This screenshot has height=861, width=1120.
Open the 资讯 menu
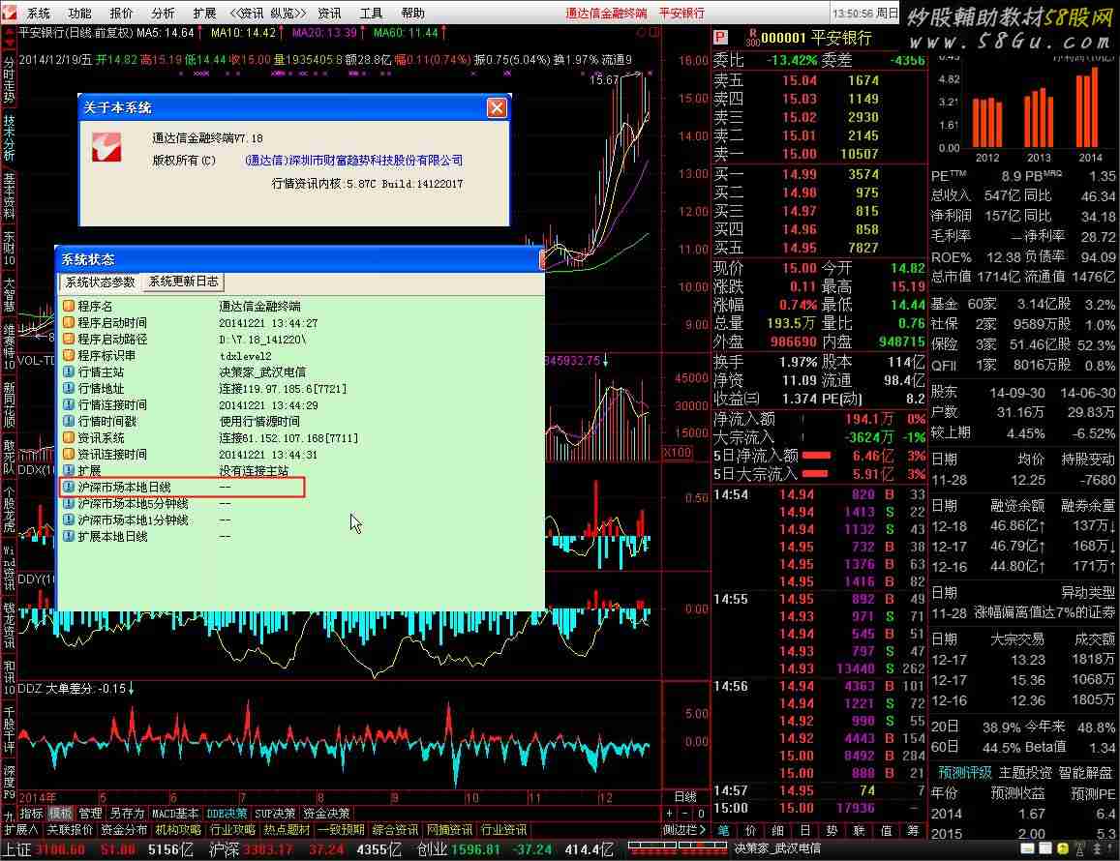click(329, 13)
